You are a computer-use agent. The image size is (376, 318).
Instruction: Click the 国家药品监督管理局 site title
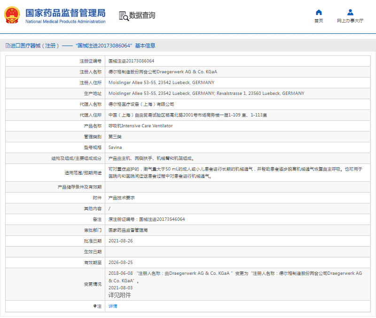[65, 13]
